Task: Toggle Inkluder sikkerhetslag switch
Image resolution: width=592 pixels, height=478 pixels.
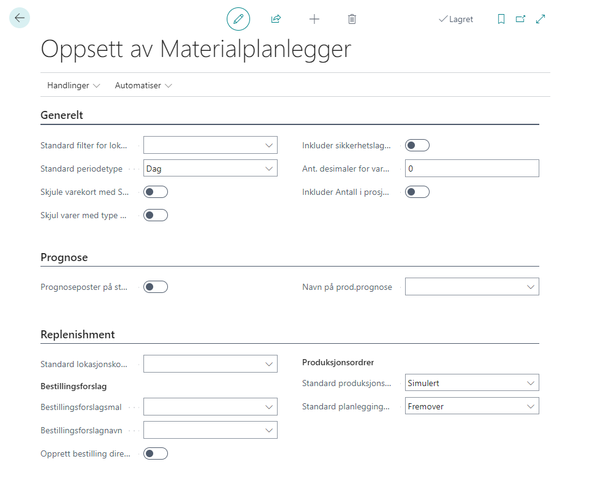Action: [417, 145]
